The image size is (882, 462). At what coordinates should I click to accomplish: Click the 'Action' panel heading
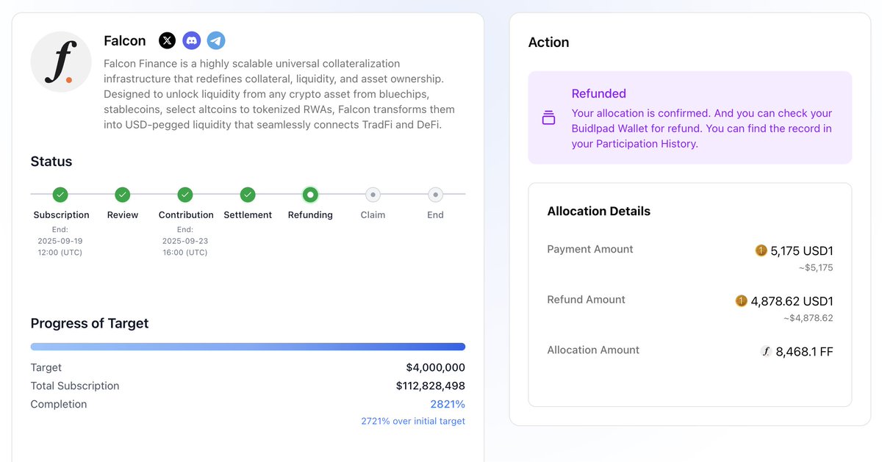pos(548,43)
